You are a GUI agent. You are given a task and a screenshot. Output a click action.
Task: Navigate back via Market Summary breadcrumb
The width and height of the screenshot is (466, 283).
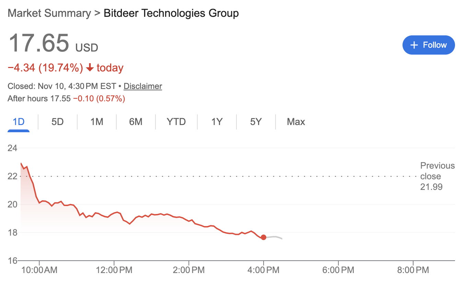(x=49, y=13)
